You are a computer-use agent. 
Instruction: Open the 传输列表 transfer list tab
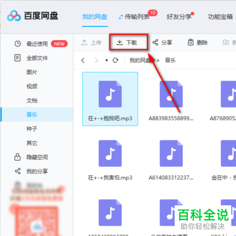(x=137, y=17)
